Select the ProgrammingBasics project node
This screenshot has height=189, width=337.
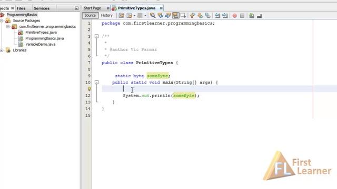pos(22,15)
